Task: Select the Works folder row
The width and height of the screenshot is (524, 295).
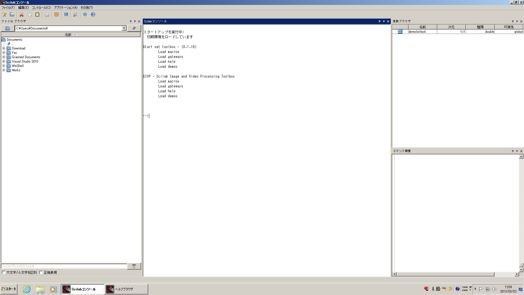Action: click(x=16, y=70)
